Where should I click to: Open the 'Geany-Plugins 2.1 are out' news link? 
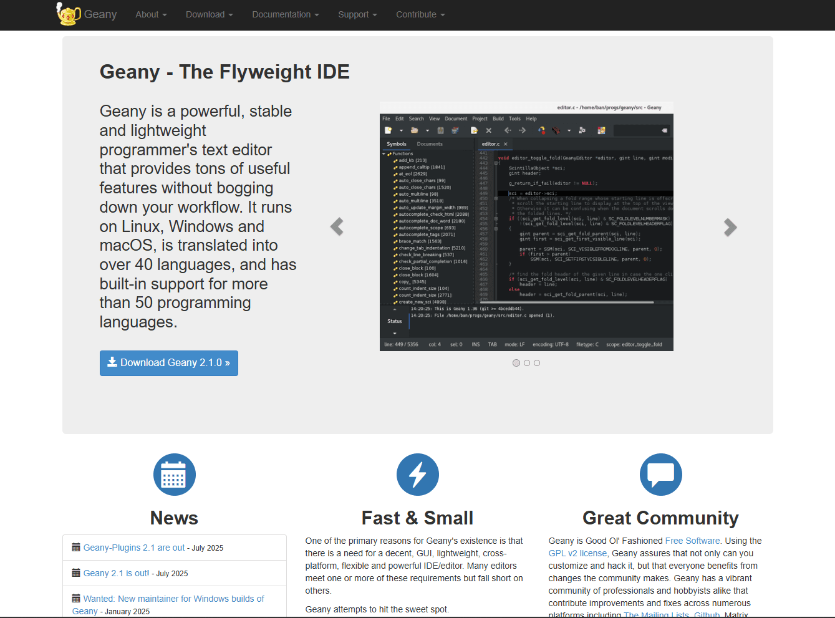tap(134, 548)
